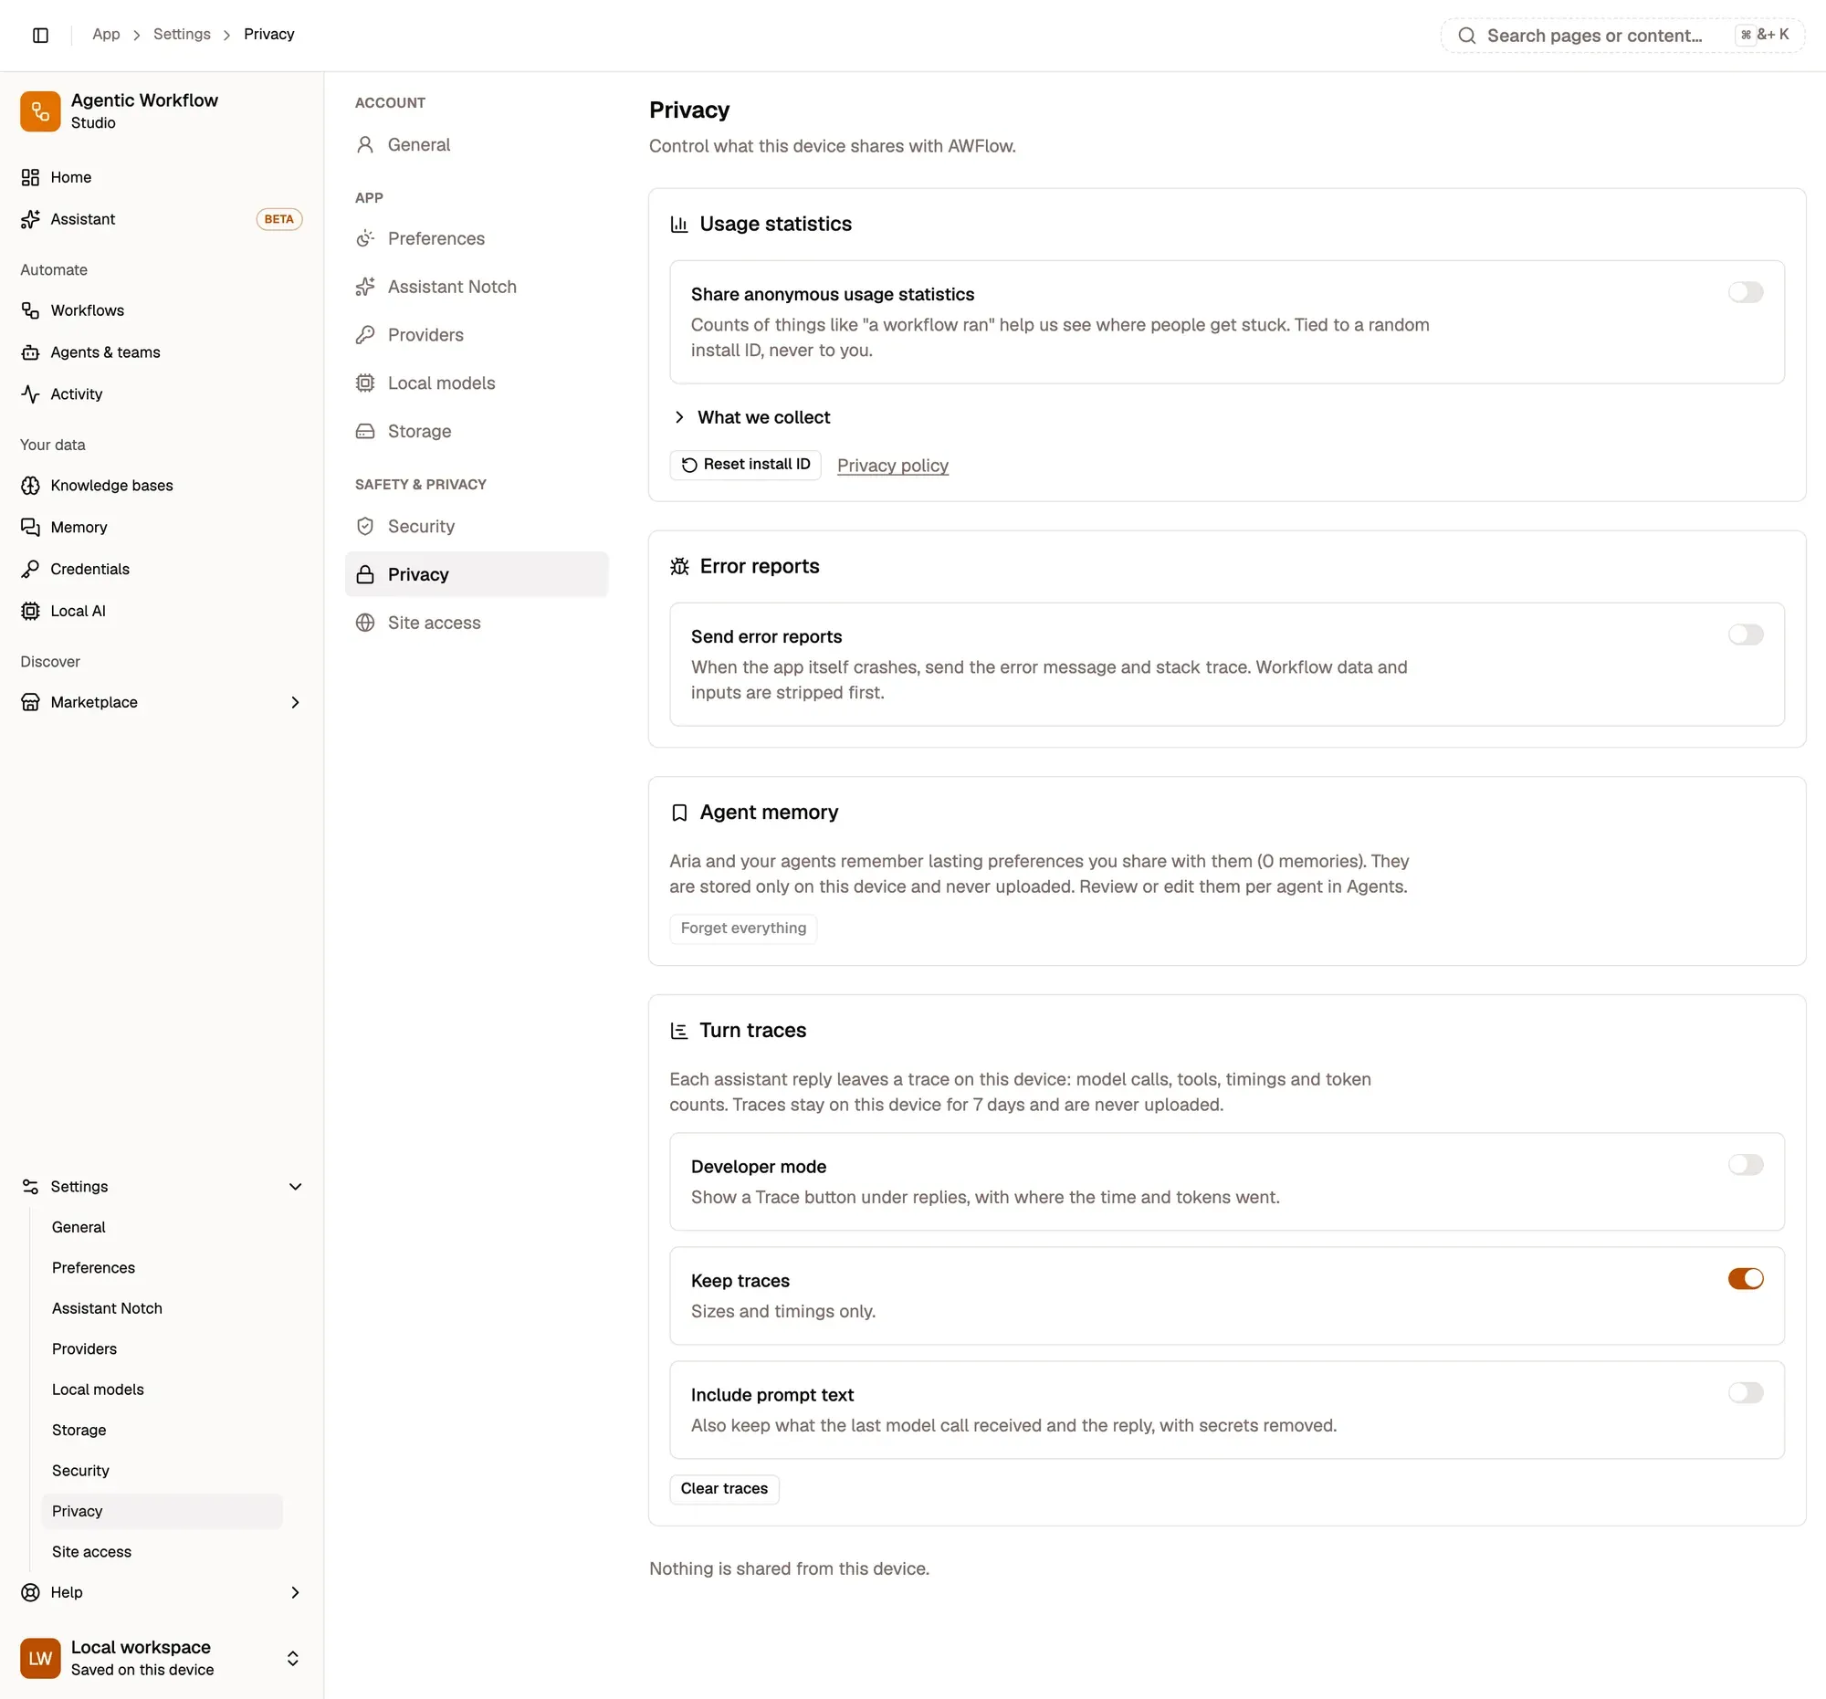Enable Include prompt text toggle
Viewport: 1826px width, 1699px height.
click(1745, 1393)
